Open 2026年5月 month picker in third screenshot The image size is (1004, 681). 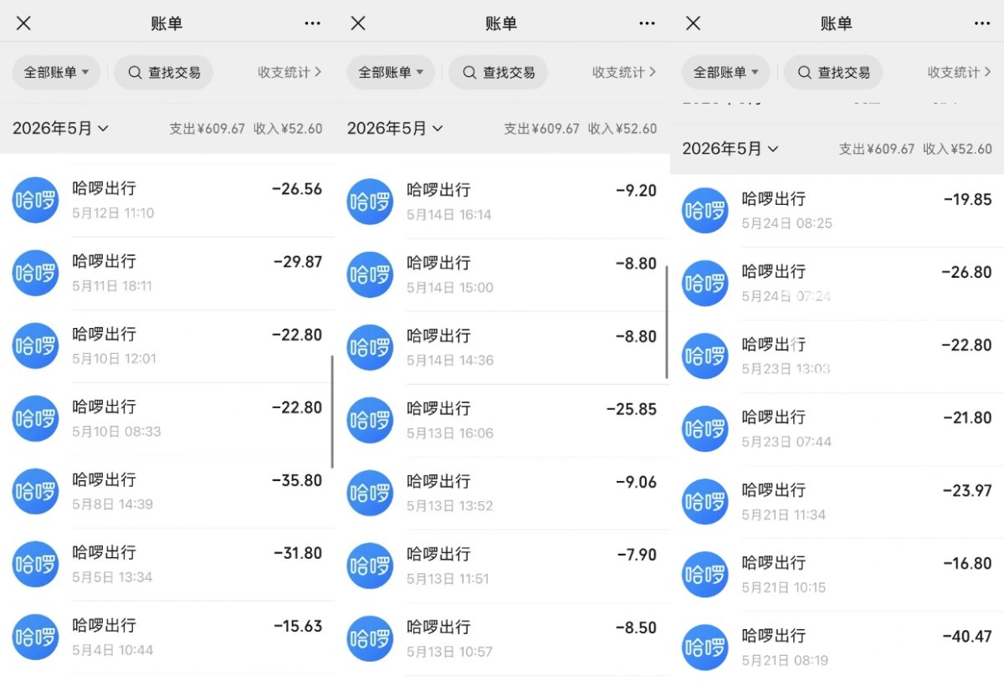point(730,149)
